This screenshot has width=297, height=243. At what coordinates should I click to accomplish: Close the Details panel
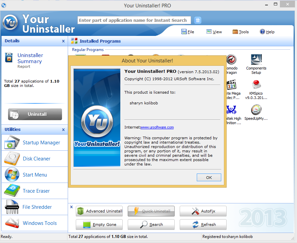coord(63,41)
